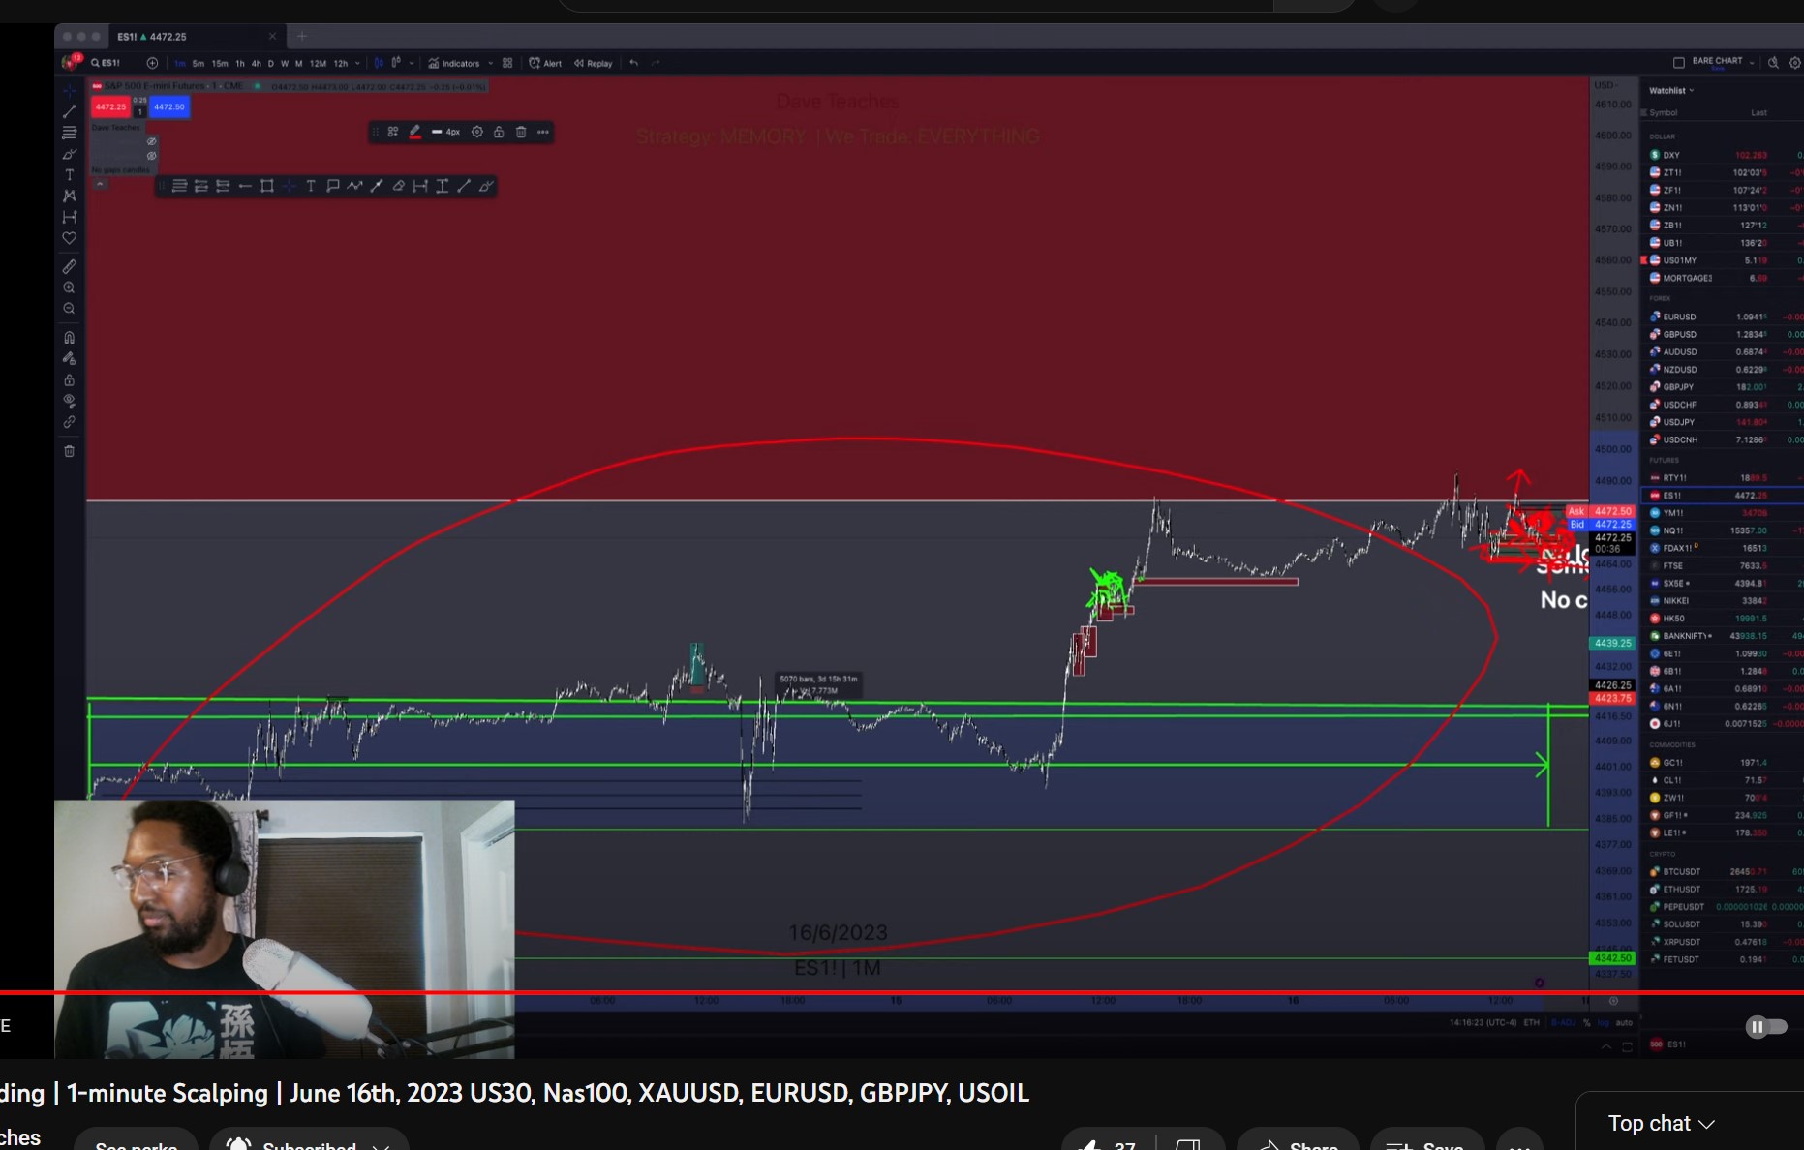Open the layout grid icon in top toolbar
This screenshot has width=1804, height=1150.
pyautogui.click(x=507, y=63)
